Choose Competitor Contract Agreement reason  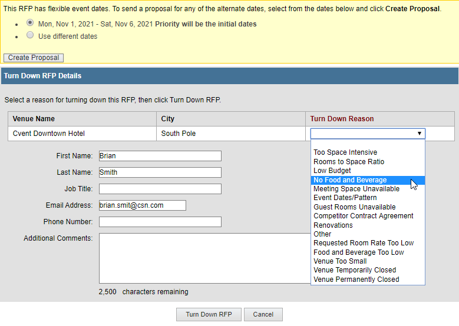click(x=368, y=216)
